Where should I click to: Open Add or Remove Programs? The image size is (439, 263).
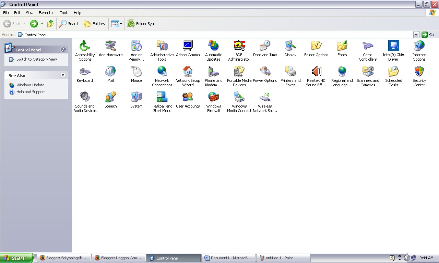(136, 50)
